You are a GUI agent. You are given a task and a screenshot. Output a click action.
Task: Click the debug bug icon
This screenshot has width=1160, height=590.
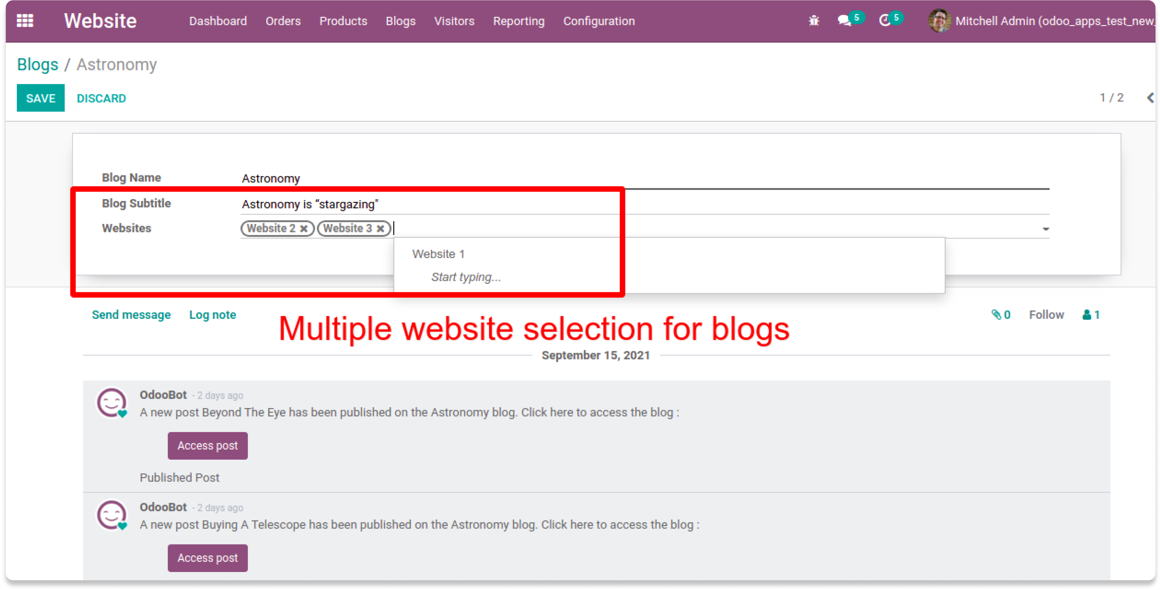pyautogui.click(x=814, y=21)
